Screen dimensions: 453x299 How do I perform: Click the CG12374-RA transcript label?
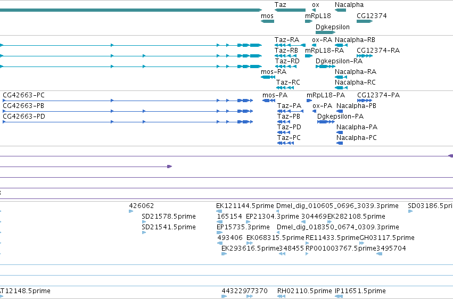point(378,51)
